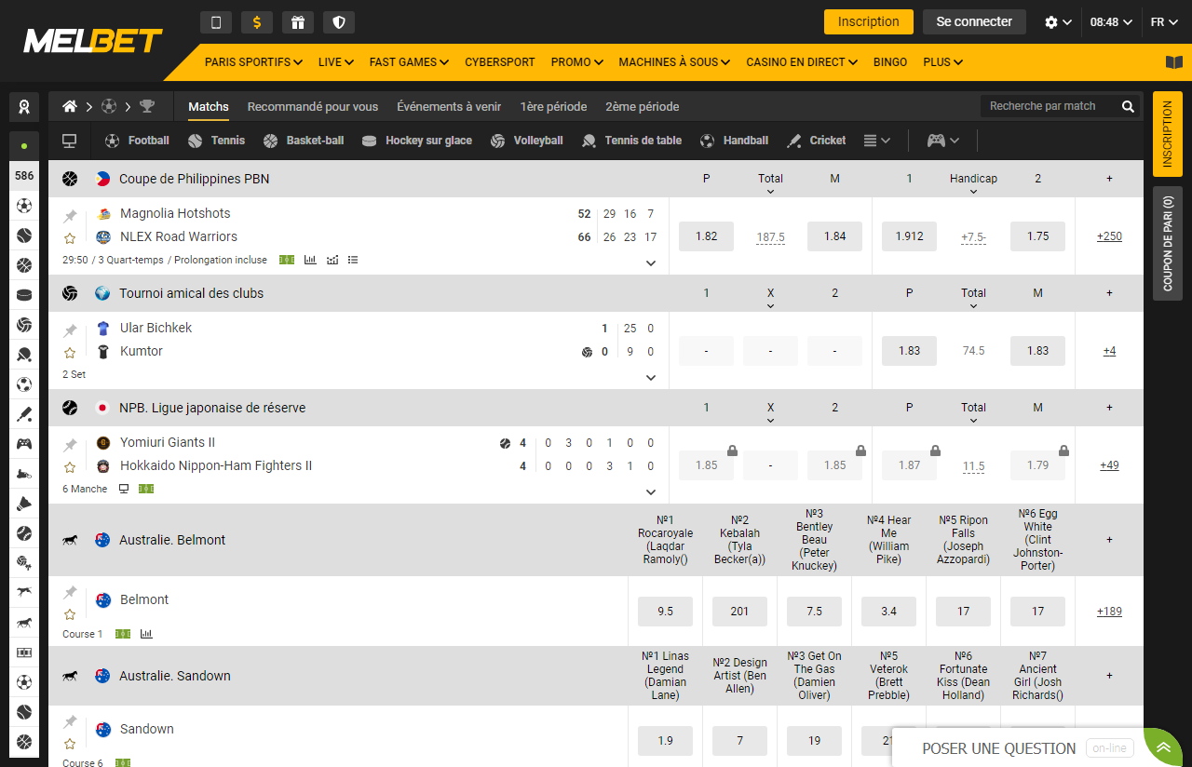Expand the PARIS SPORTIFS menu
Image resolution: width=1192 pixels, height=767 pixels.
(x=253, y=62)
